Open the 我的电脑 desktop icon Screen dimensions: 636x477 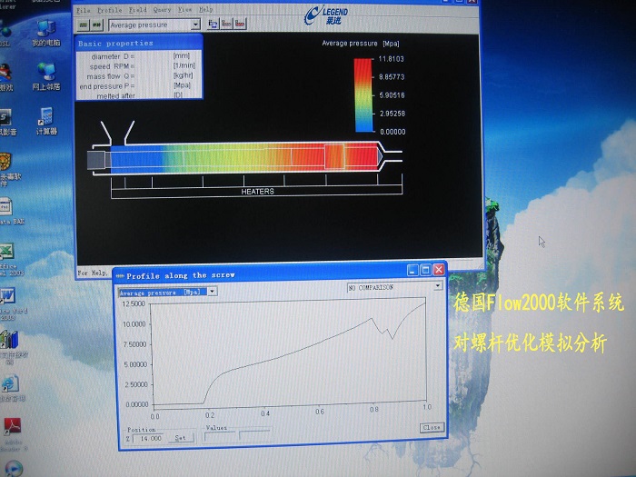45,33
